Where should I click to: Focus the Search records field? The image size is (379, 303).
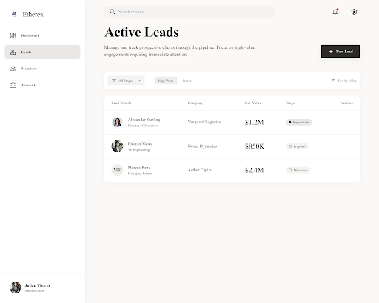pos(189,12)
